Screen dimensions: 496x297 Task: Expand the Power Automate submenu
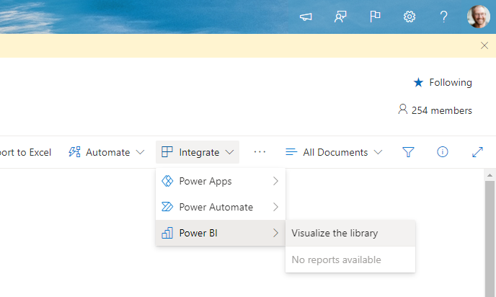[220, 207]
